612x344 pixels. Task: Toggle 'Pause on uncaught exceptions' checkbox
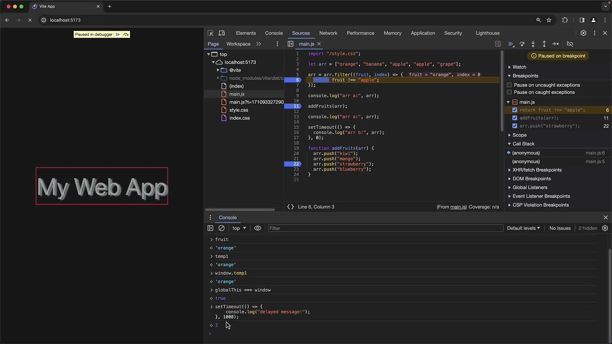click(x=509, y=84)
